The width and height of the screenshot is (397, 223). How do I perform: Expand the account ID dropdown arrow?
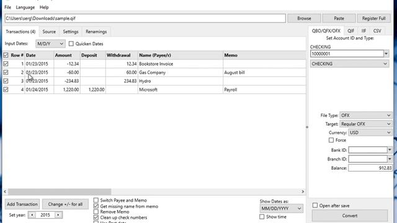pos(386,54)
